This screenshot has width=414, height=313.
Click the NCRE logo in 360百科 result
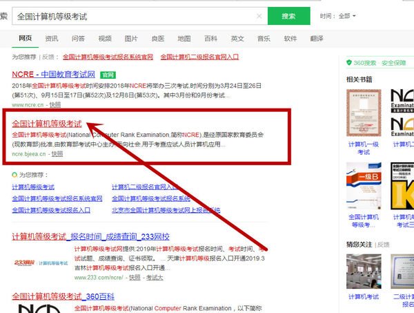click(x=39, y=308)
